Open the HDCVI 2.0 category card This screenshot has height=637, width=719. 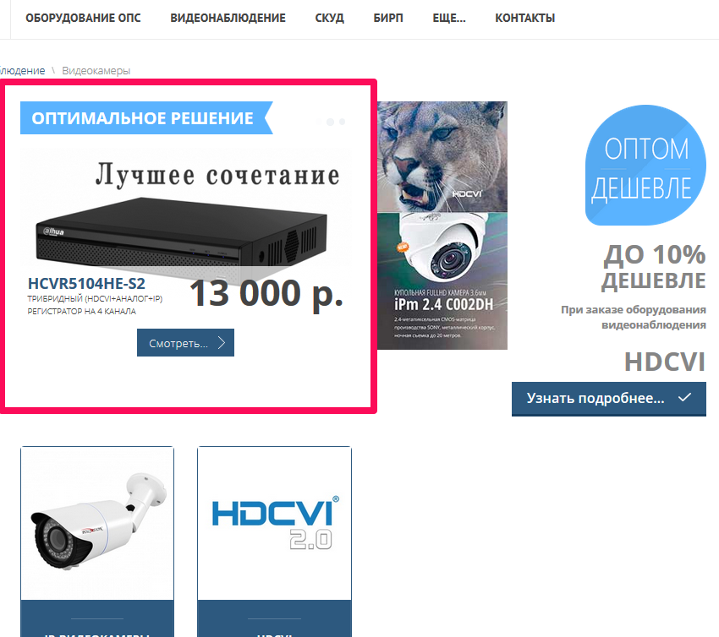click(x=274, y=542)
